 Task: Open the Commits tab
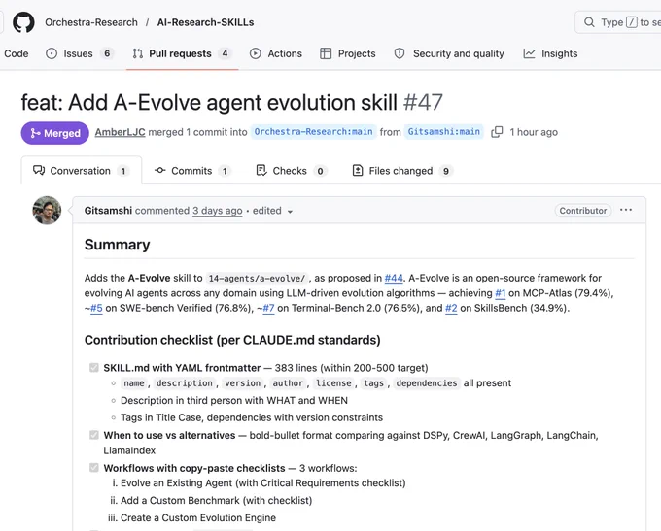tap(192, 171)
